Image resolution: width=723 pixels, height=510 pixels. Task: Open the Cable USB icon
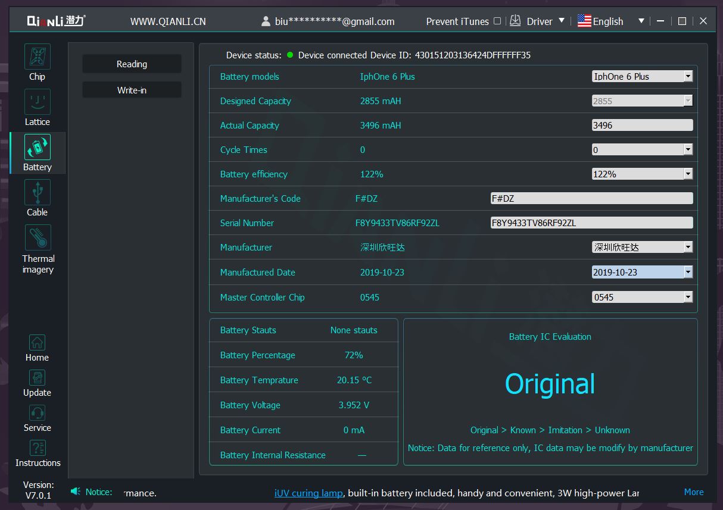37,193
